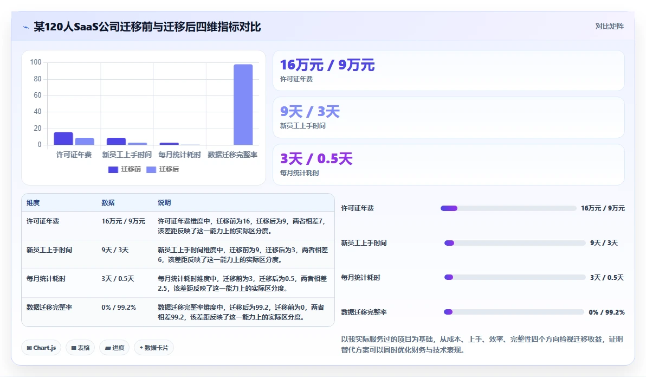Click the 新员工上手时间 progress bar

515,243
